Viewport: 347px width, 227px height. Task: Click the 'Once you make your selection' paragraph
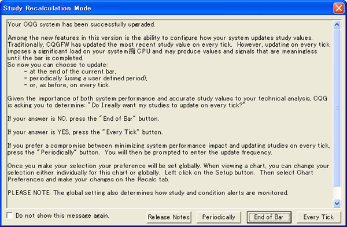(168, 173)
